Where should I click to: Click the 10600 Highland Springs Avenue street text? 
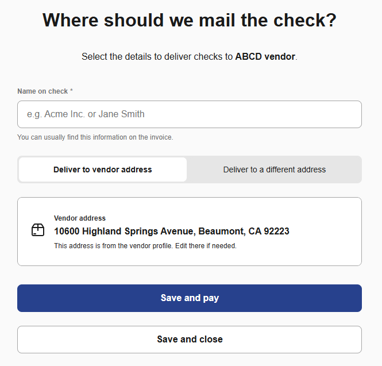click(125, 232)
